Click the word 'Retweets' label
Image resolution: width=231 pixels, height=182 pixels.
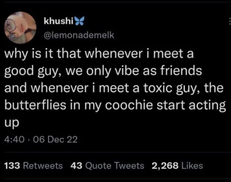click(x=43, y=166)
